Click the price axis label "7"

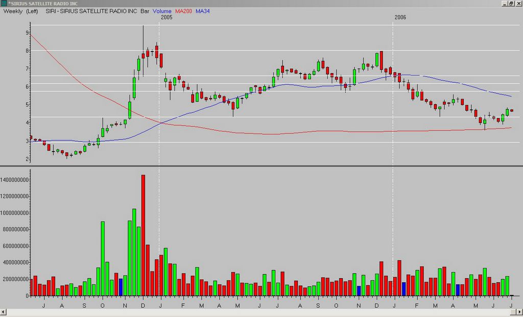coord(27,69)
